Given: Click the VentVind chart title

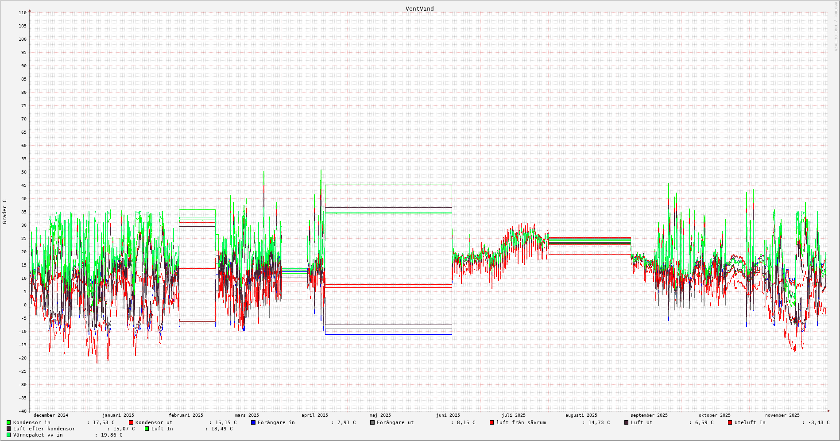Looking at the screenshot, I should coord(419,9).
